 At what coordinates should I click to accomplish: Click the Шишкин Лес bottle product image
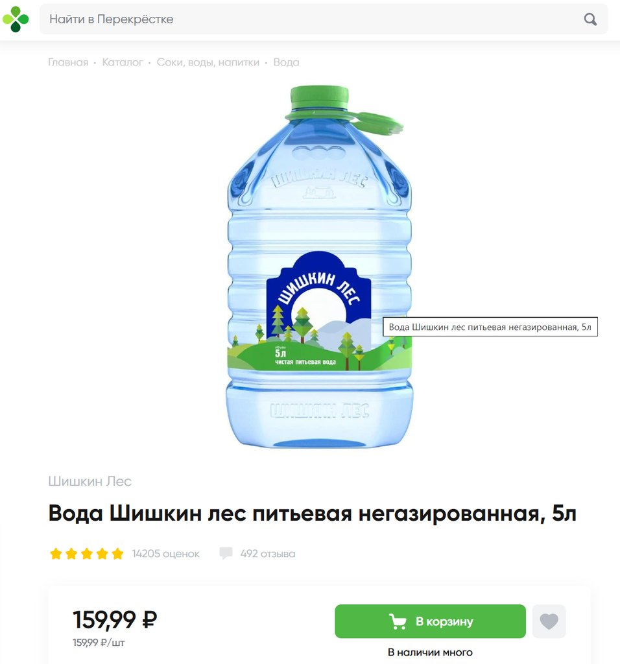click(x=319, y=267)
